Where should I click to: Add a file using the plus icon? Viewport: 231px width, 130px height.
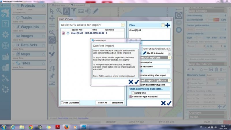tap(167, 25)
